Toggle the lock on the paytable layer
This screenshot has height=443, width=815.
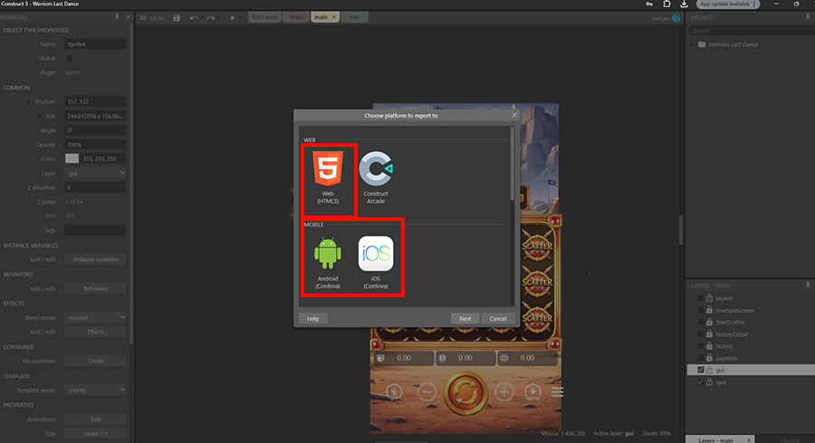pyautogui.click(x=709, y=358)
